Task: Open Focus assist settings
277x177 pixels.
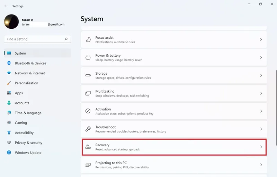Action: [174, 39]
